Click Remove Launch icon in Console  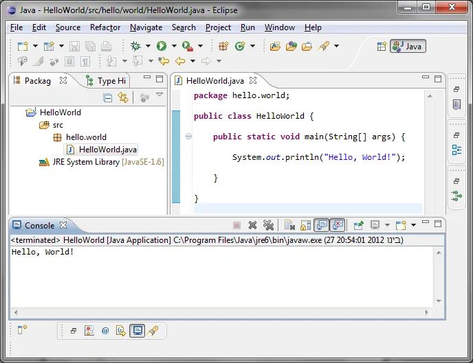pyautogui.click(x=252, y=225)
